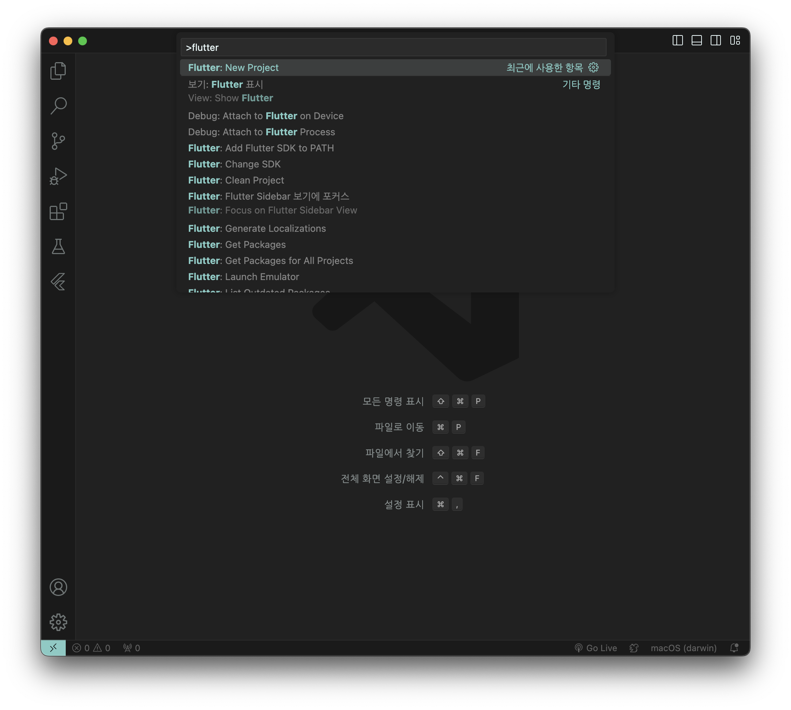
Task: Toggle the primary side bar layout button
Action: (678, 40)
